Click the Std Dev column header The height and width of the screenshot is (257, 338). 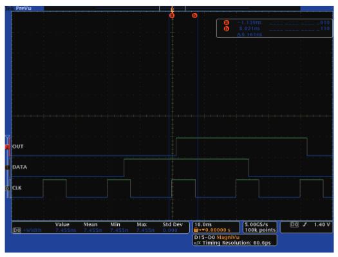click(173, 224)
